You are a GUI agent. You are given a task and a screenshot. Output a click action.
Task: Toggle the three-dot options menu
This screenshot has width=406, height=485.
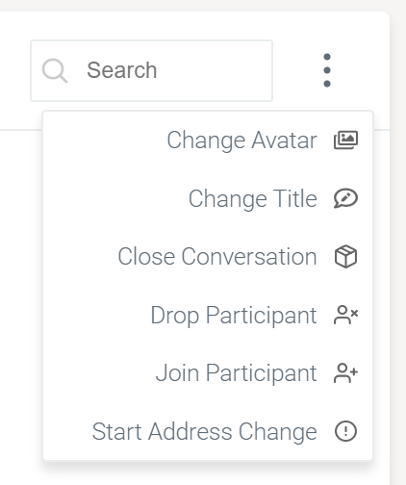327,70
